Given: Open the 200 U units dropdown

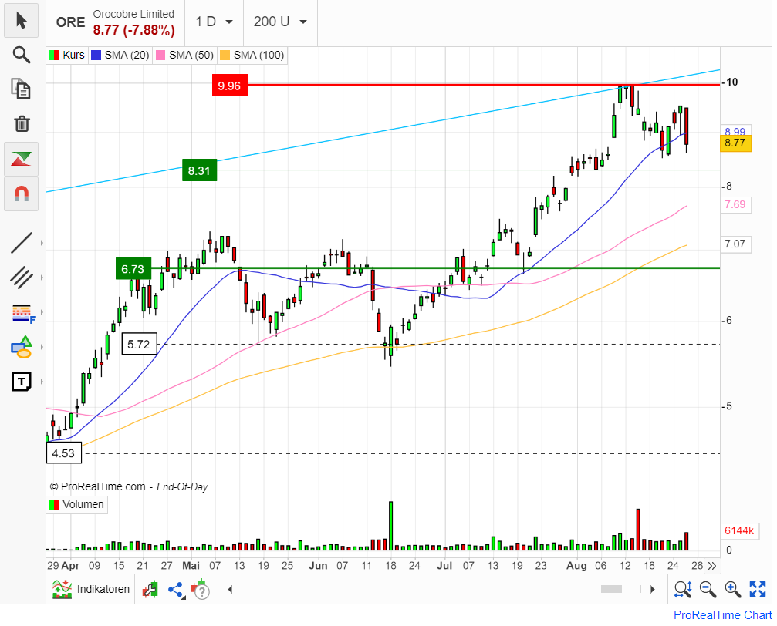Looking at the screenshot, I should [279, 22].
